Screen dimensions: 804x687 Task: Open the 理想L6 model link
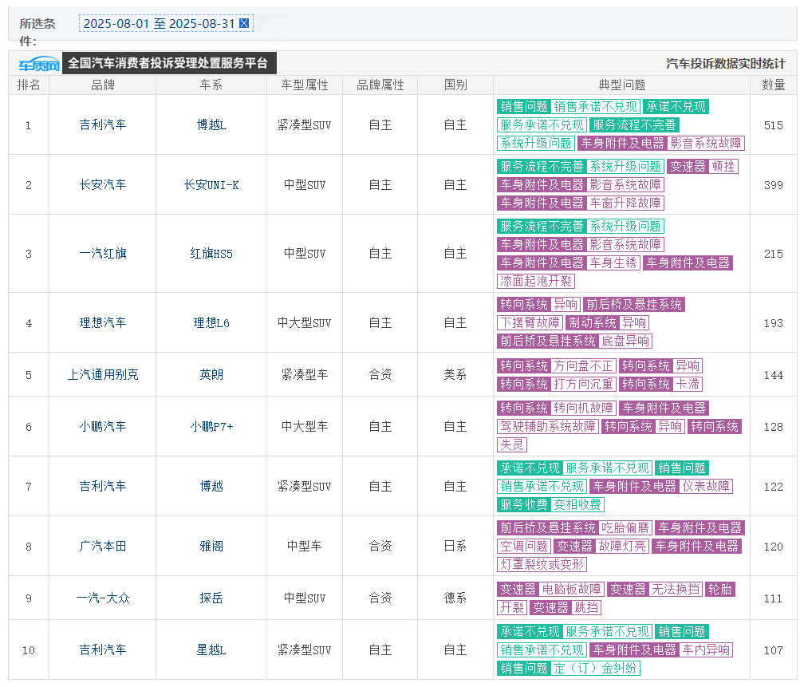click(211, 322)
